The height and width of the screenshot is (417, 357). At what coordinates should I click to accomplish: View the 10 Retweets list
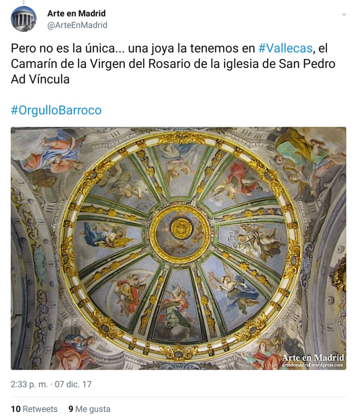pyautogui.click(x=34, y=409)
